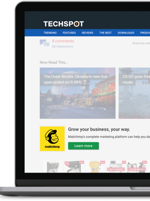Click the TechSpot logo
The height and width of the screenshot is (201, 150).
pos(64,24)
